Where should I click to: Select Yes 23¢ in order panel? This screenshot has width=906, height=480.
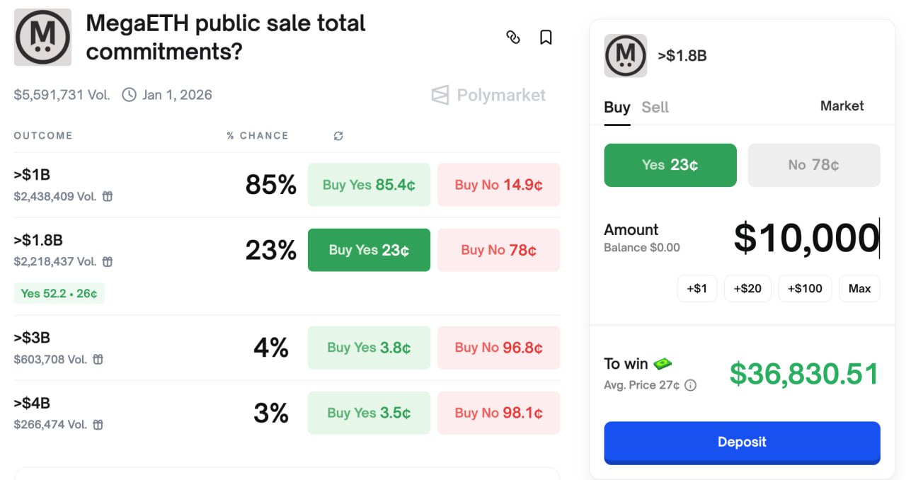(x=670, y=165)
